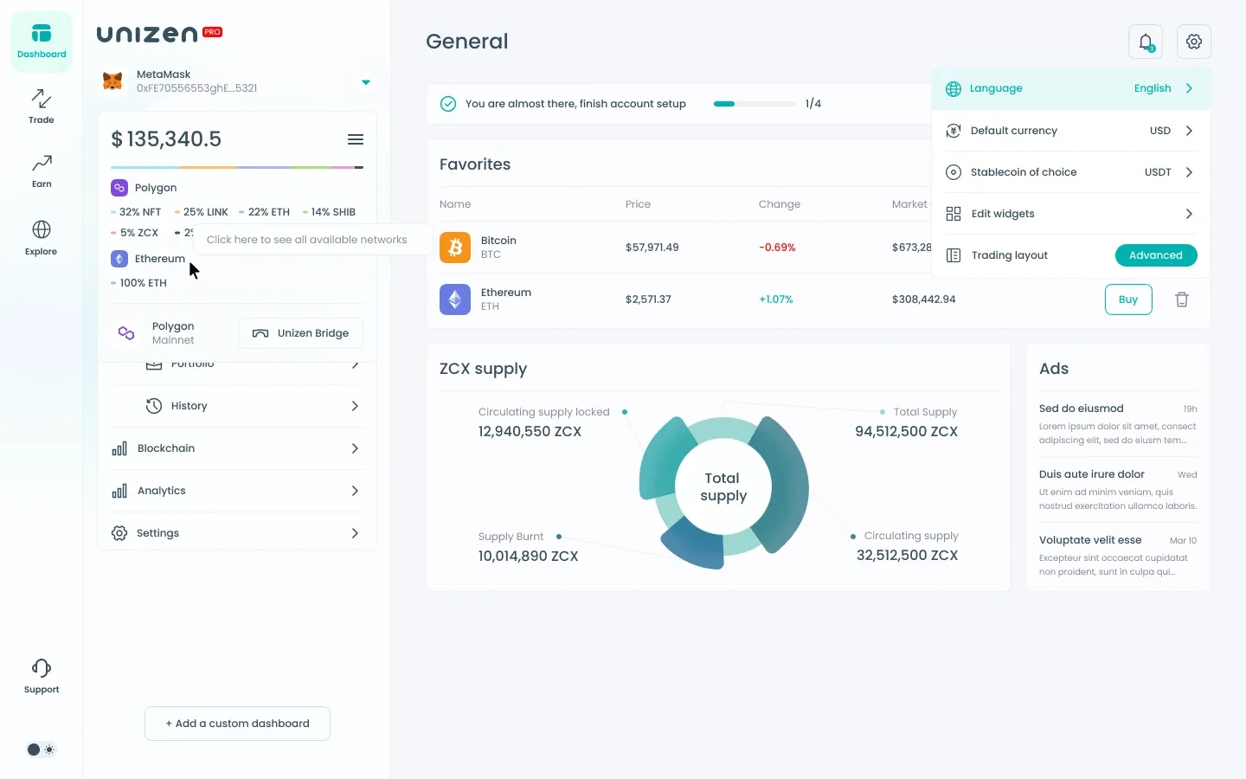The height and width of the screenshot is (779, 1246).
Task: Expand the MetaMask wallet dropdown arrow
Action: click(x=366, y=82)
